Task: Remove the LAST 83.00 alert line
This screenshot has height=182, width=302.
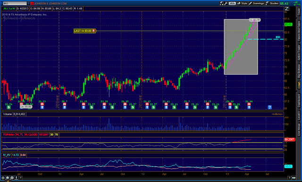Action: point(93,31)
